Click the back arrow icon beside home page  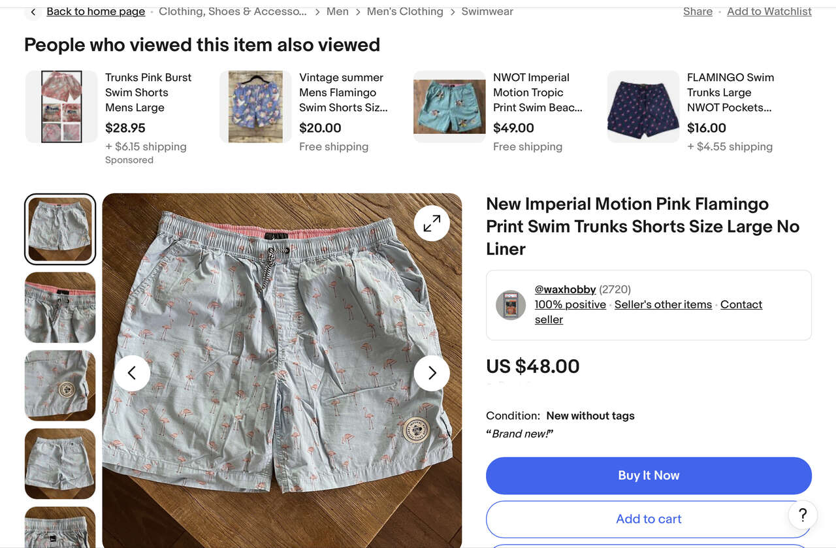[x=33, y=12]
